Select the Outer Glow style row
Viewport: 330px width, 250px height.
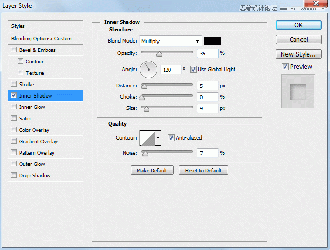click(x=46, y=164)
